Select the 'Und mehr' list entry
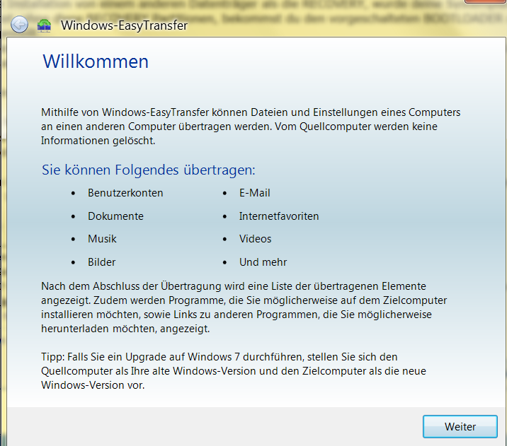The width and height of the screenshot is (507, 446). click(263, 262)
